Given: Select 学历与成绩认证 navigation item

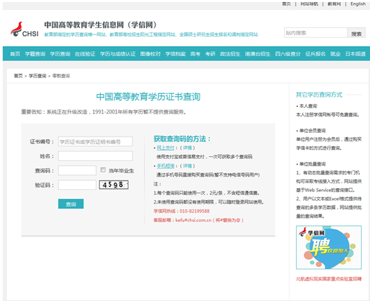Looking at the screenshot, I should click(118, 54).
